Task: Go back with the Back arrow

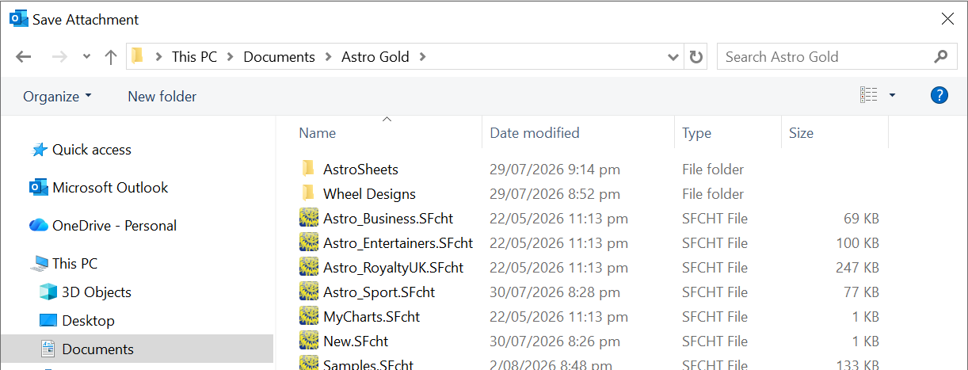Action: [24, 57]
